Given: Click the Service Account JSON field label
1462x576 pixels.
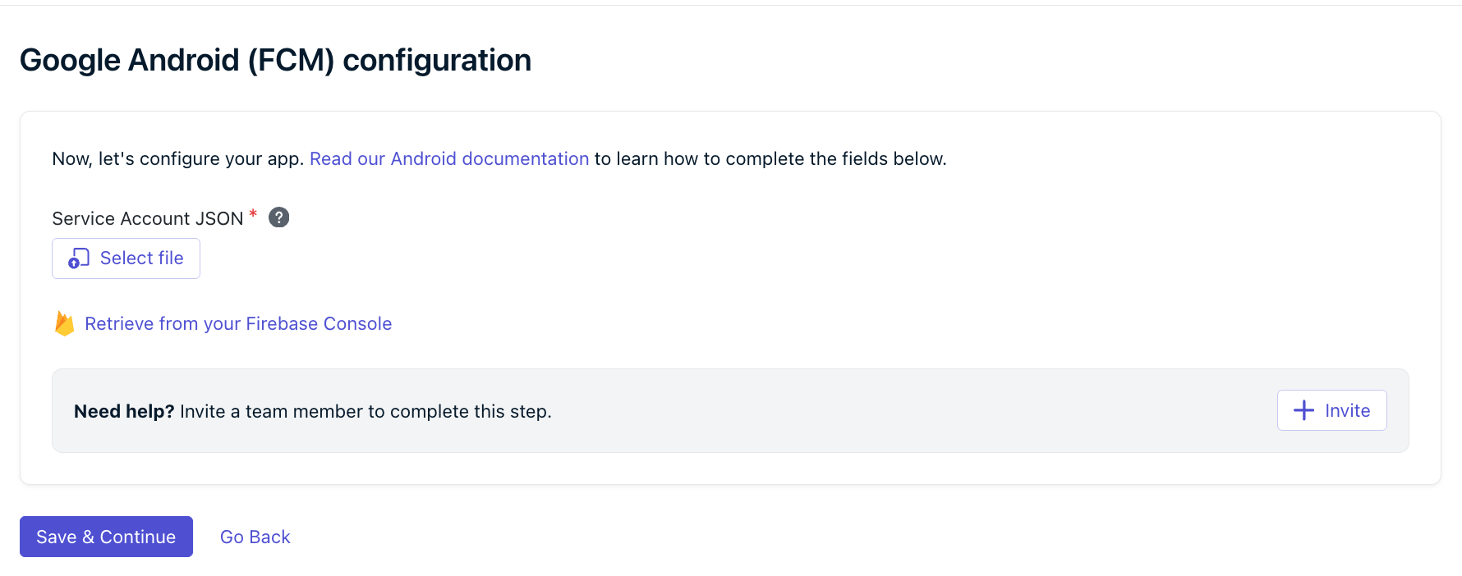Looking at the screenshot, I should click(x=148, y=218).
